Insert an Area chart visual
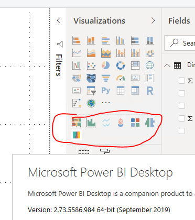The width and height of the screenshot is (195, 220). 91,53
